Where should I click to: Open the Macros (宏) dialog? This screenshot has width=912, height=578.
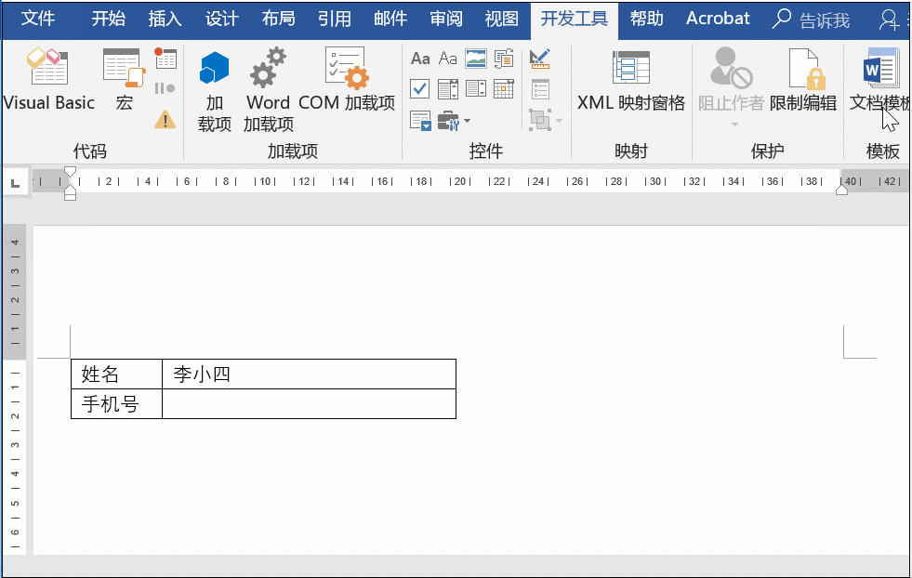pyautogui.click(x=122, y=79)
